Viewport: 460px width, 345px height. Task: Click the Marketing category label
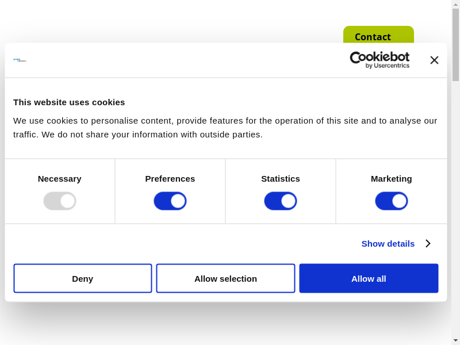[392, 178]
